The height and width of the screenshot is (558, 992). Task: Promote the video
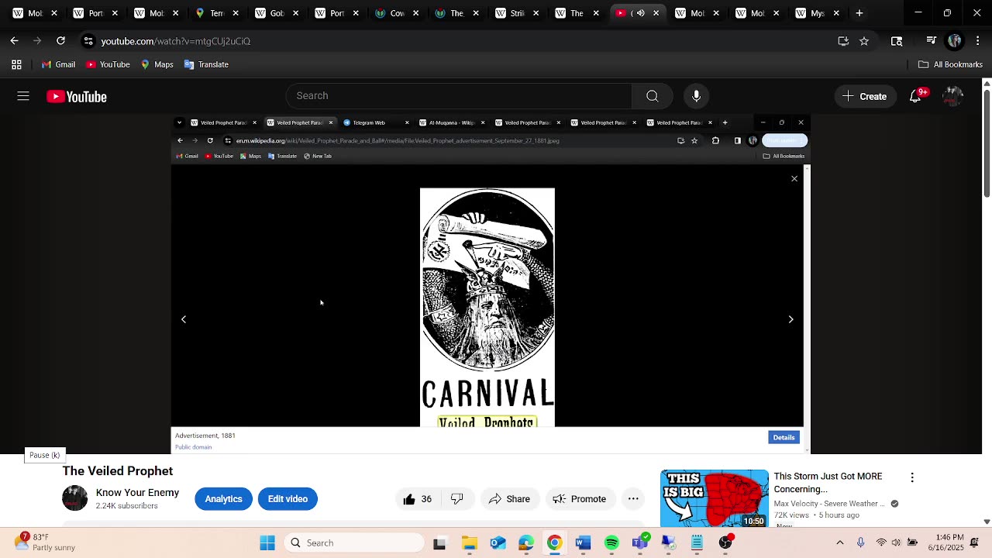[580, 499]
